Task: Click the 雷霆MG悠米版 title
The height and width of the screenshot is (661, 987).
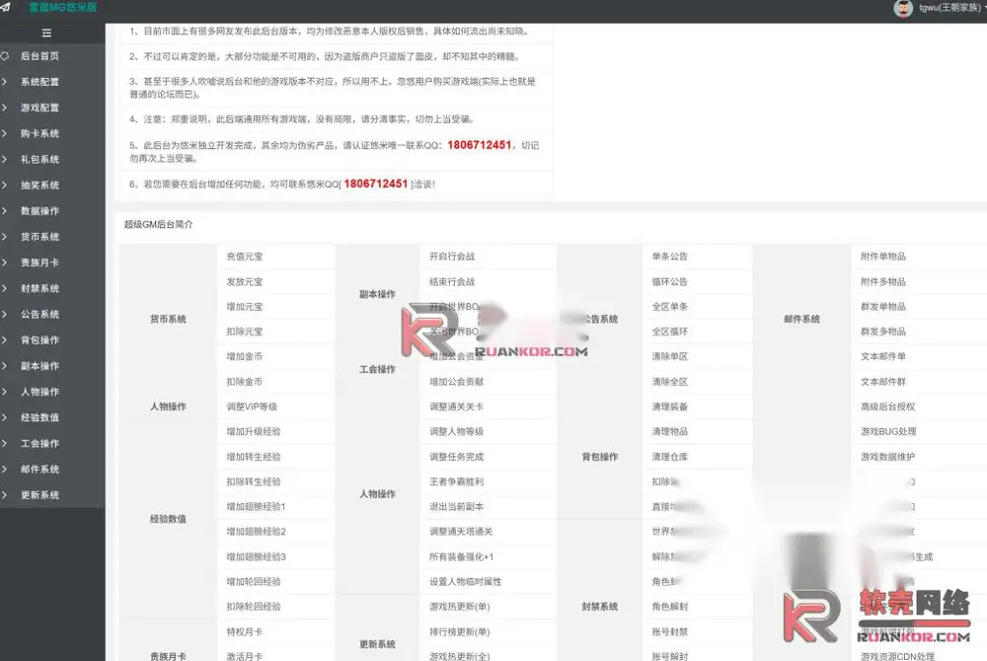Action: pos(63,8)
